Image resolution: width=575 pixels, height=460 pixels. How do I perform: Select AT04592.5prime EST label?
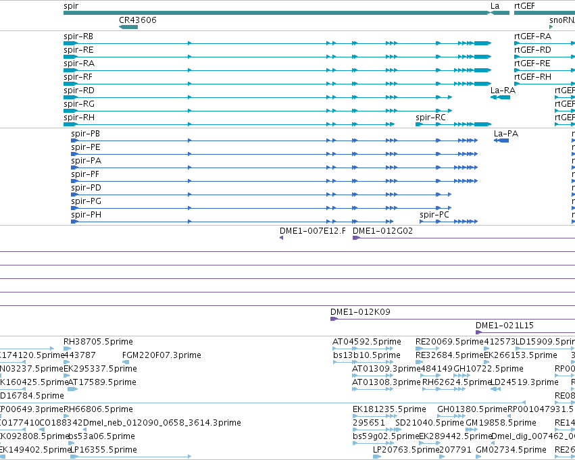(x=367, y=342)
